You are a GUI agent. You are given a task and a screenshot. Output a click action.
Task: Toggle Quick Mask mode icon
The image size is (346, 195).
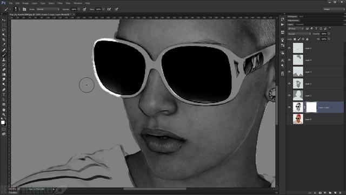click(x=4, y=129)
